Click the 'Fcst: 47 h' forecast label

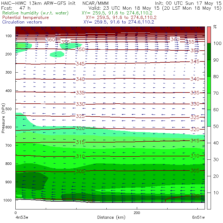click(16, 8)
